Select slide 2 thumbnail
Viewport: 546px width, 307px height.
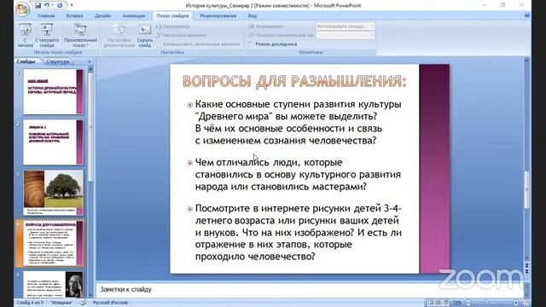(53, 142)
